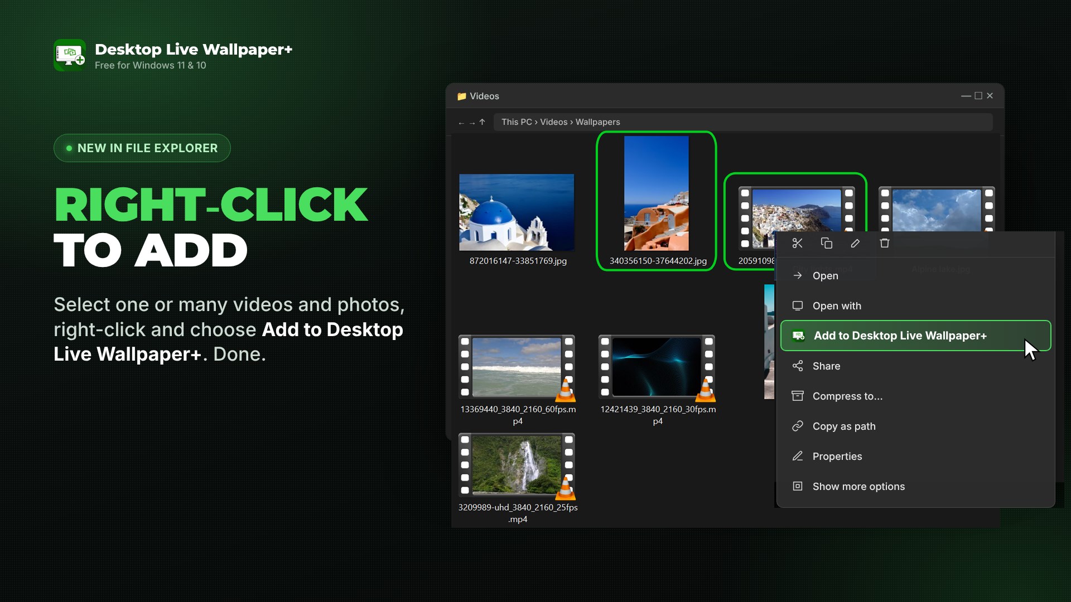1071x602 pixels.
Task: Click the Copy icon in context menu
Action: [826, 243]
